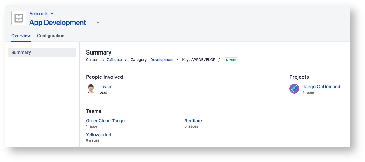Click the App Development title
Image resolution: width=365 pixels, height=162 pixels.
coord(58,23)
